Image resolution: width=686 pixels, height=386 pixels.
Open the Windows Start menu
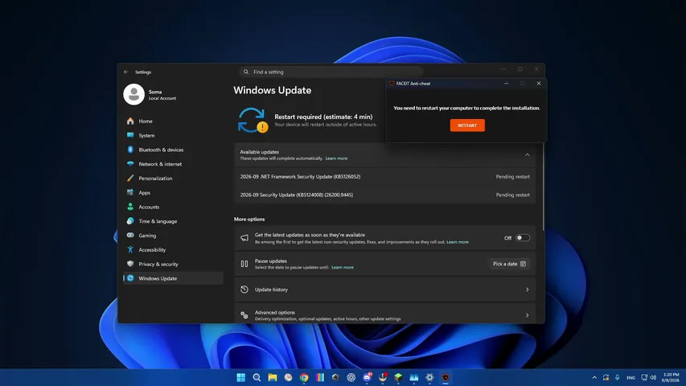point(240,377)
